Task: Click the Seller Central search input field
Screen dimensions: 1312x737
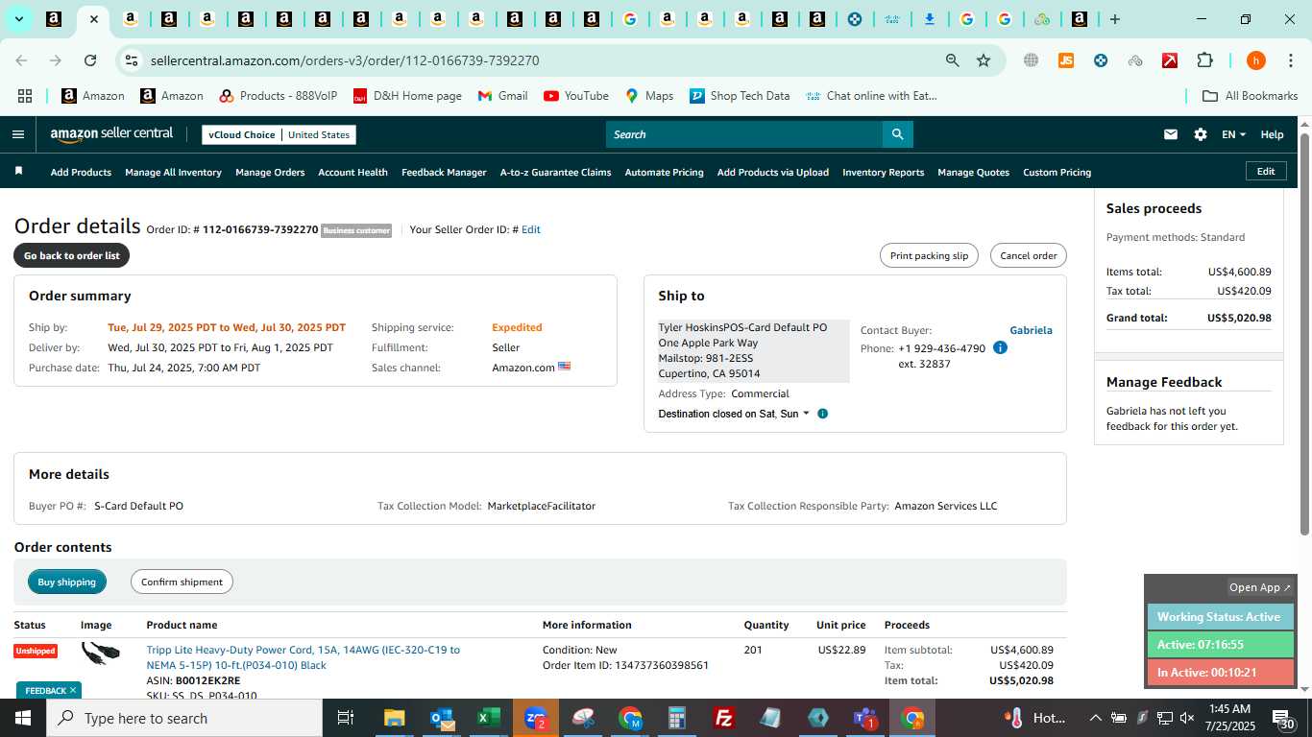Action: pos(744,134)
